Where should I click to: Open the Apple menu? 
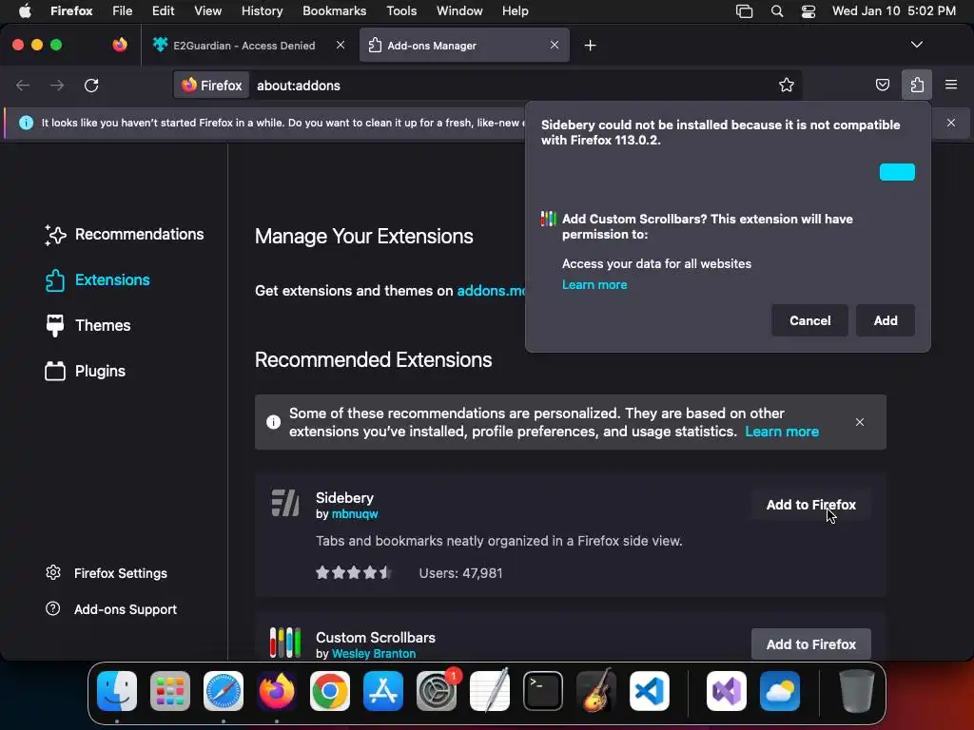click(x=25, y=10)
